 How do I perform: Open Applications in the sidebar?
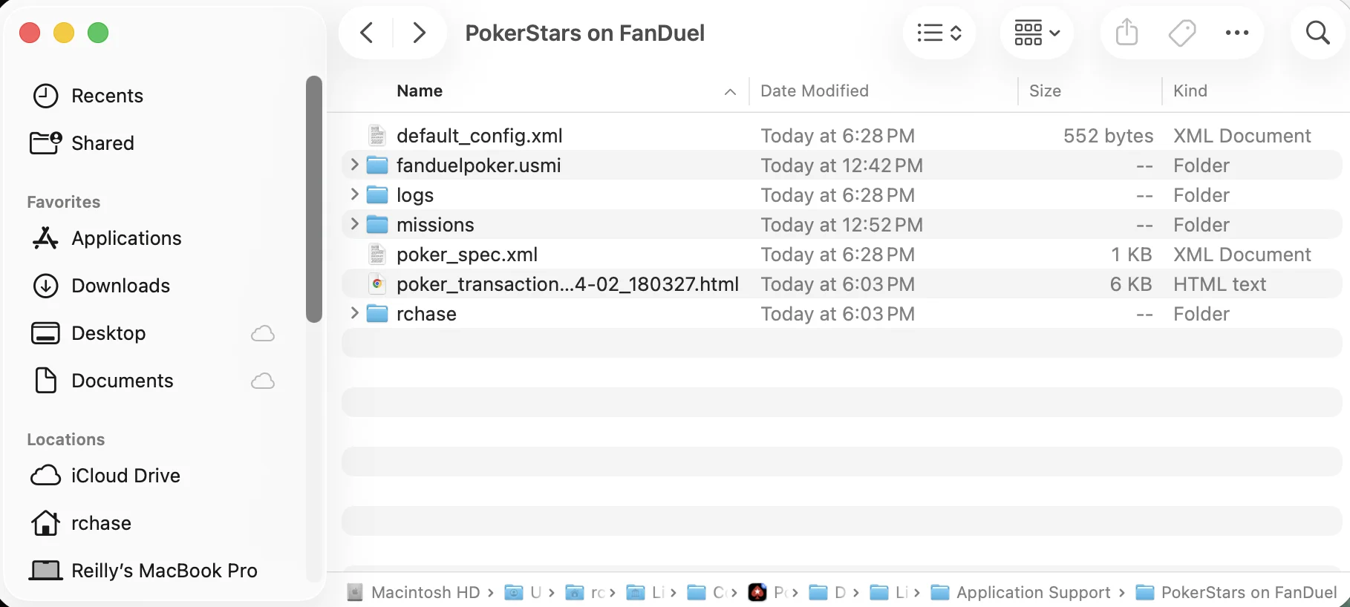[x=106, y=238]
